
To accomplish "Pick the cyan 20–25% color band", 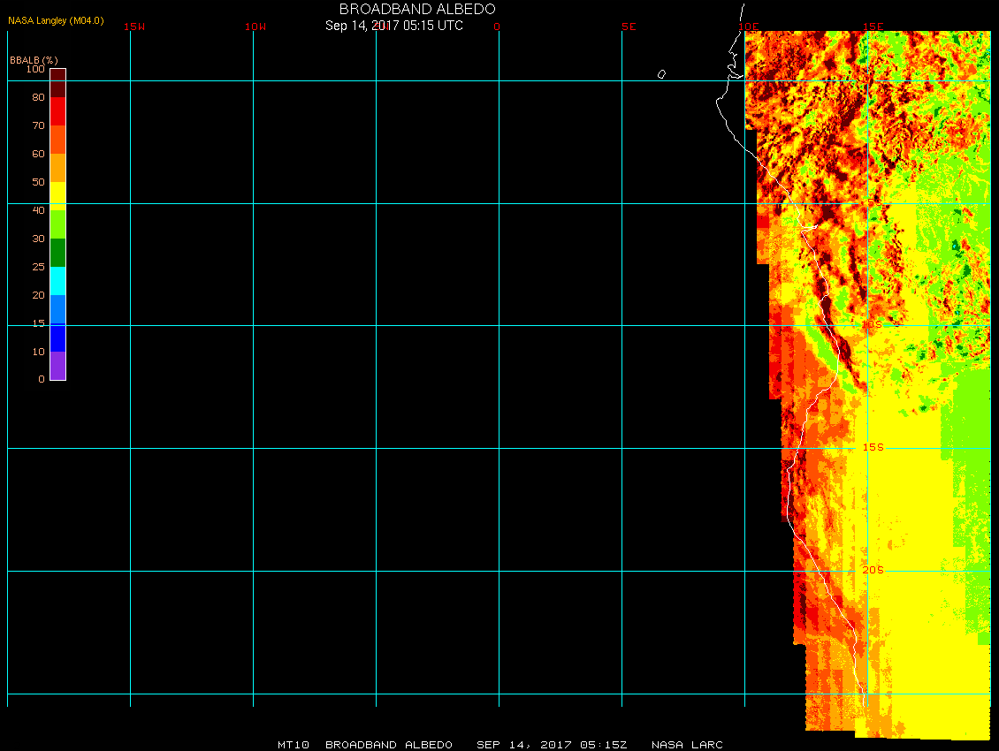I will (x=57, y=281).
